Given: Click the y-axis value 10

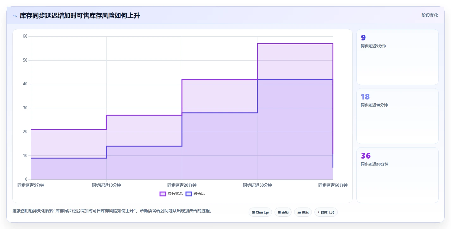Looking at the screenshot, I should (25, 156).
